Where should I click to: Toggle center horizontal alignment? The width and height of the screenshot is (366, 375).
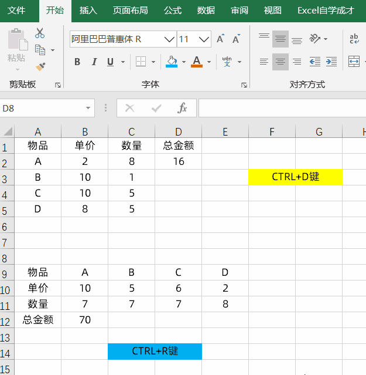(x=281, y=62)
